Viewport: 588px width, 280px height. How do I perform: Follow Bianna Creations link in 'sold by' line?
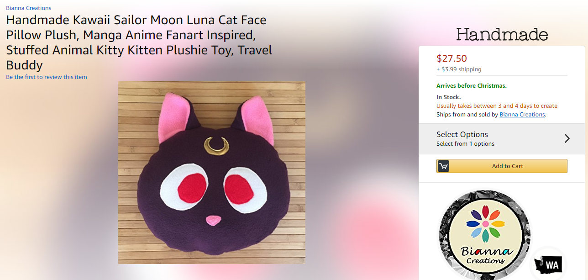[x=522, y=115]
